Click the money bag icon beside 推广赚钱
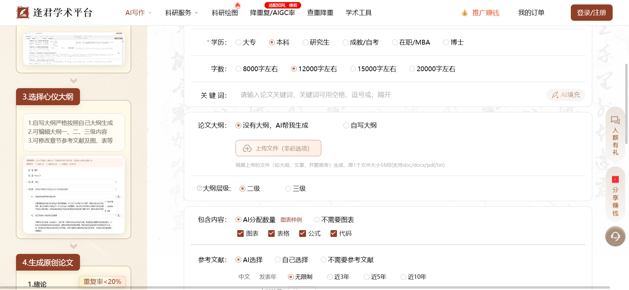 [465, 13]
